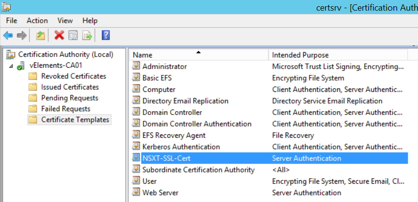This screenshot has width=418, height=202.
Task: Sort by Intended Purpose column header
Action: point(338,55)
